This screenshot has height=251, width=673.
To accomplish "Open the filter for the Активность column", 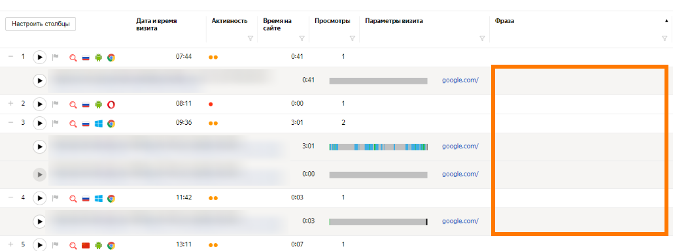I will click(x=250, y=39).
